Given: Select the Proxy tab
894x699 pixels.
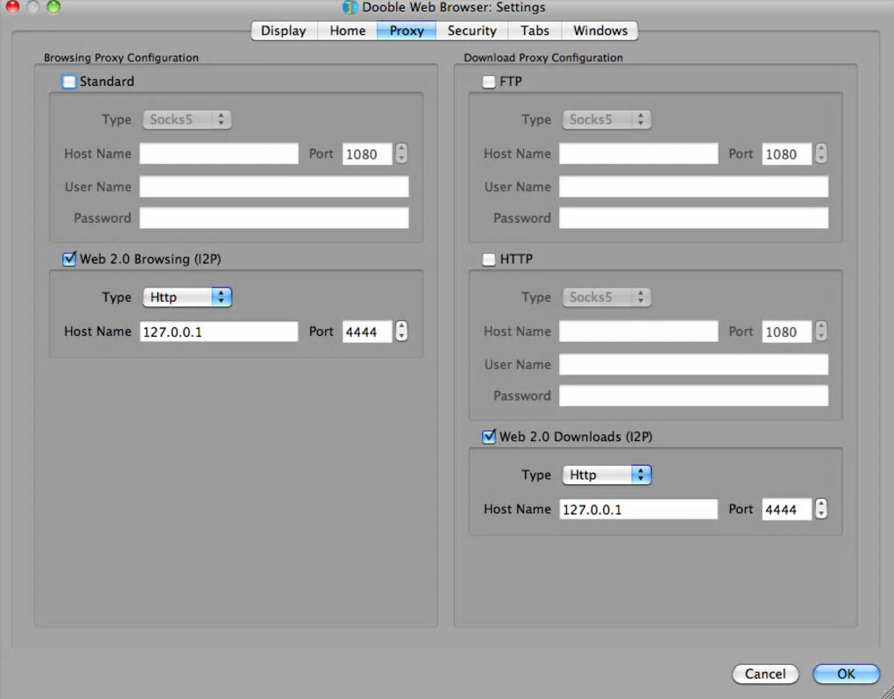Looking at the screenshot, I should tap(407, 31).
